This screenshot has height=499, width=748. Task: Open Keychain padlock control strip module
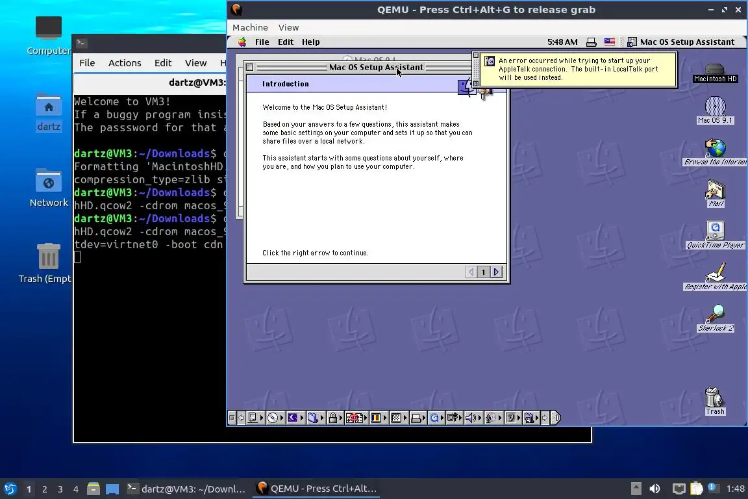(x=335, y=418)
